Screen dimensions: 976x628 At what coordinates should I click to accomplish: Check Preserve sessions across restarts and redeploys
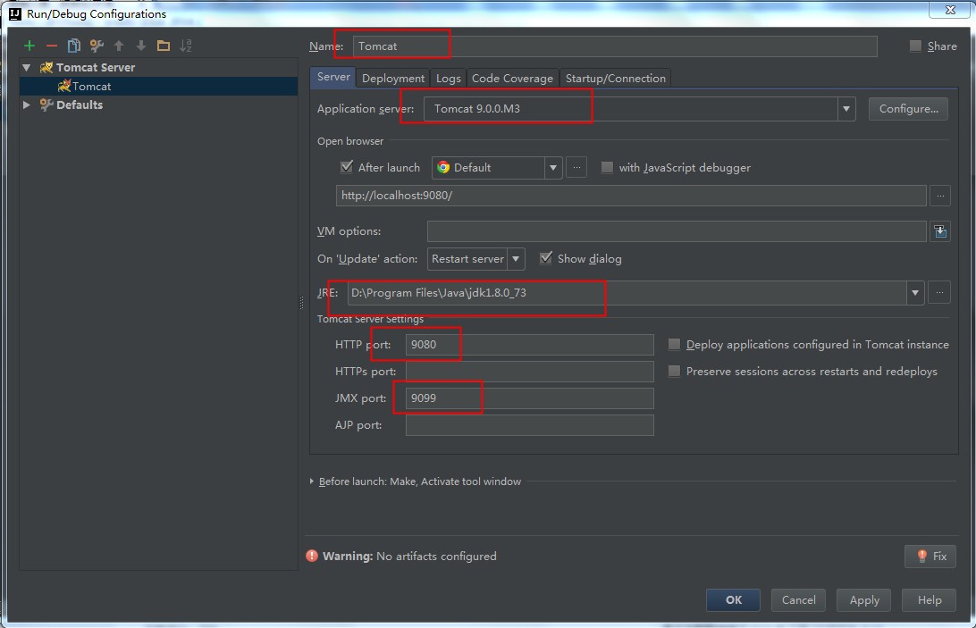click(674, 371)
